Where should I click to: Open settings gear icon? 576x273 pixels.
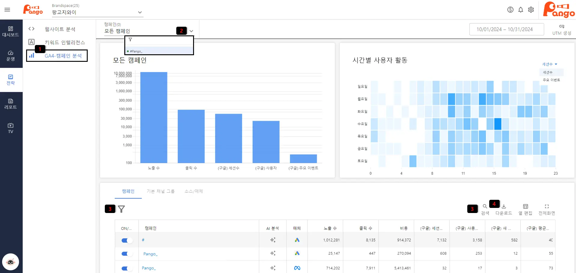(531, 10)
